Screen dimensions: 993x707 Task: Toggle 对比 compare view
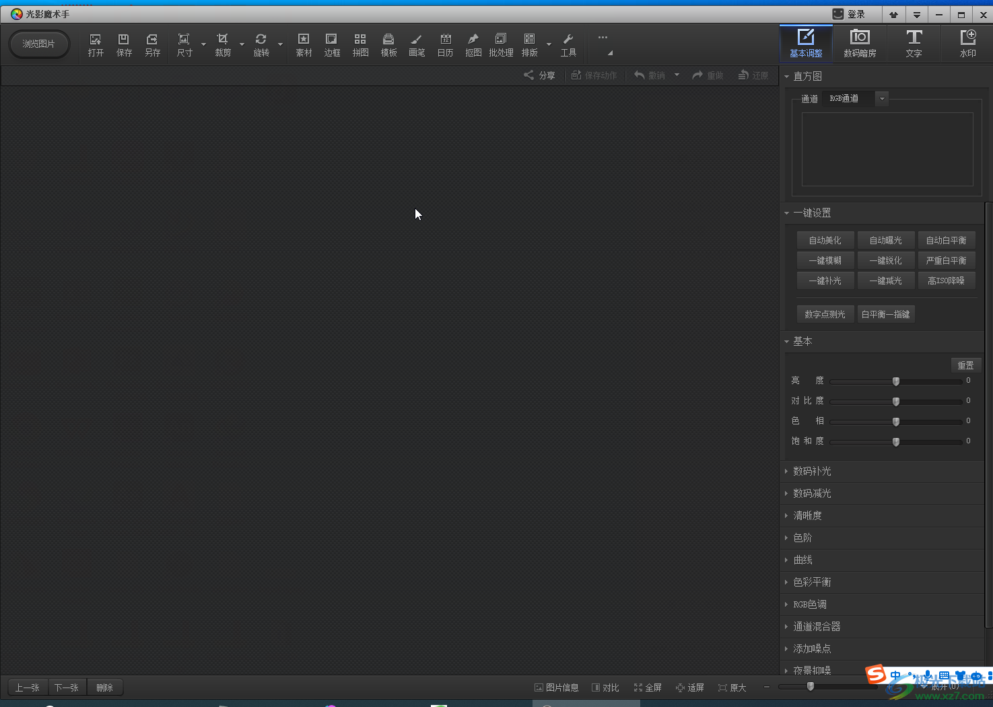[x=605, y=687]
